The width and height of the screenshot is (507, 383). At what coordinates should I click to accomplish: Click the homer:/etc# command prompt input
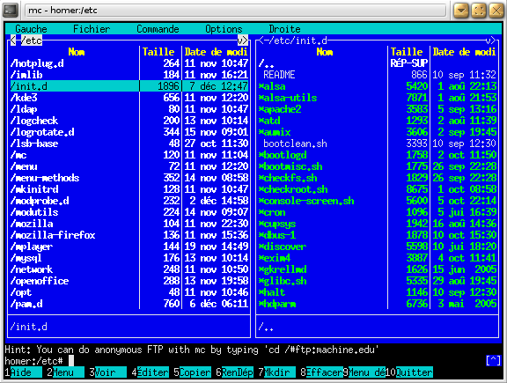(x=243, y=361)
